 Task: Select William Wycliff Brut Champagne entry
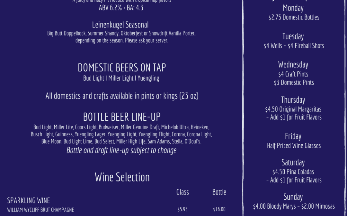(x=40, y=210)
